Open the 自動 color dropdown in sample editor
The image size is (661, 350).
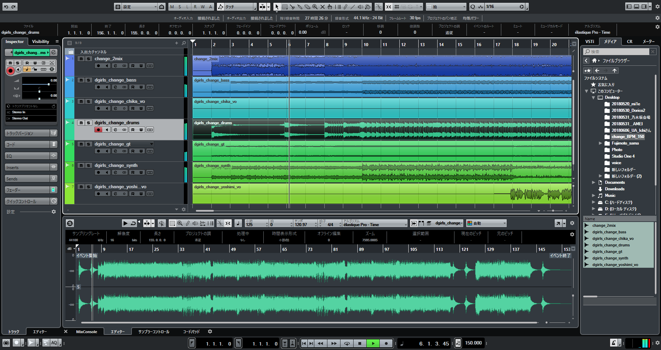(486, 223)
